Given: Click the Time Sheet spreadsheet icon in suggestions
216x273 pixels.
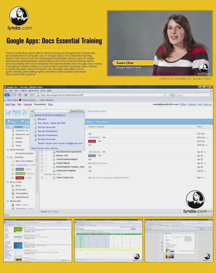Looking at the screenshot, I should click(36, 123).
